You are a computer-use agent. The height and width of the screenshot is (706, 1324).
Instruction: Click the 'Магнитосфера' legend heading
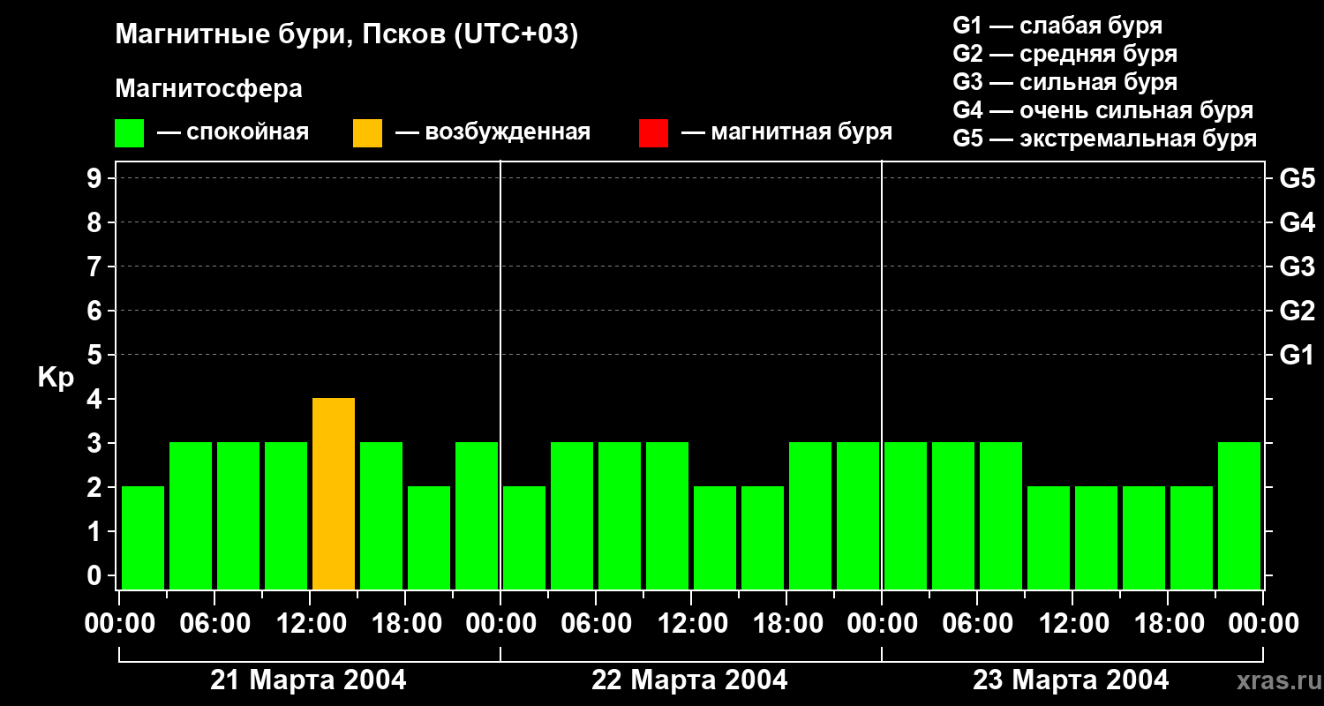(208, 89)
